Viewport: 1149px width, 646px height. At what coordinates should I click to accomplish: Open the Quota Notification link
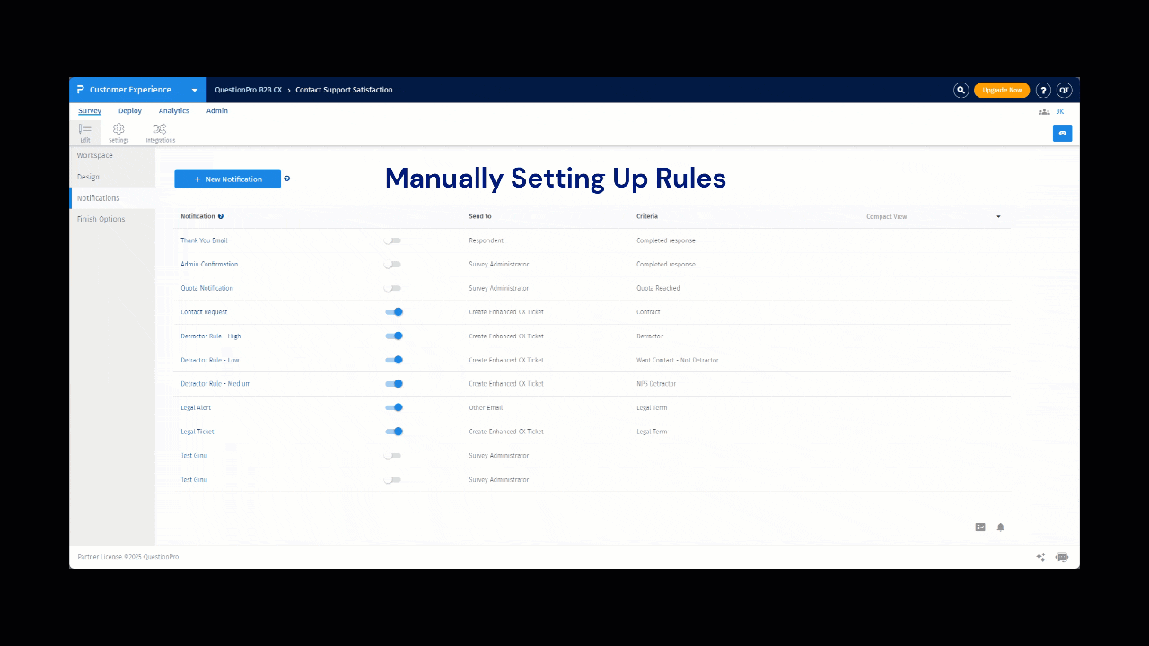[x=206, y=288]
